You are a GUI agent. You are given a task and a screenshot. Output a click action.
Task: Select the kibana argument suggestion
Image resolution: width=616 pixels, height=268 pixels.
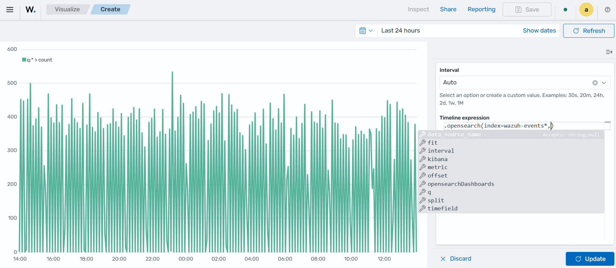(511, 159)
